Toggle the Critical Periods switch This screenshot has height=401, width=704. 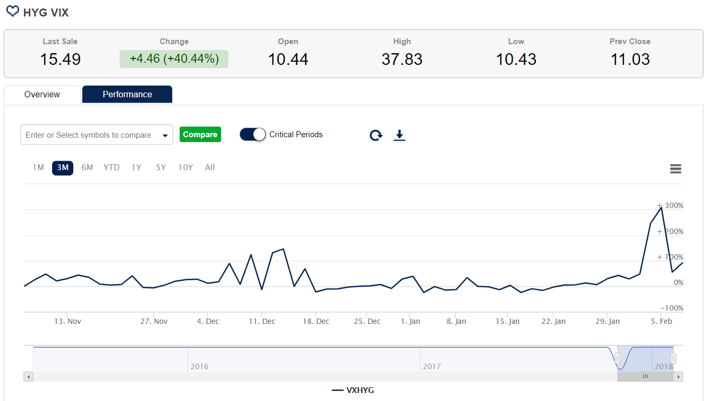[253, 135]
